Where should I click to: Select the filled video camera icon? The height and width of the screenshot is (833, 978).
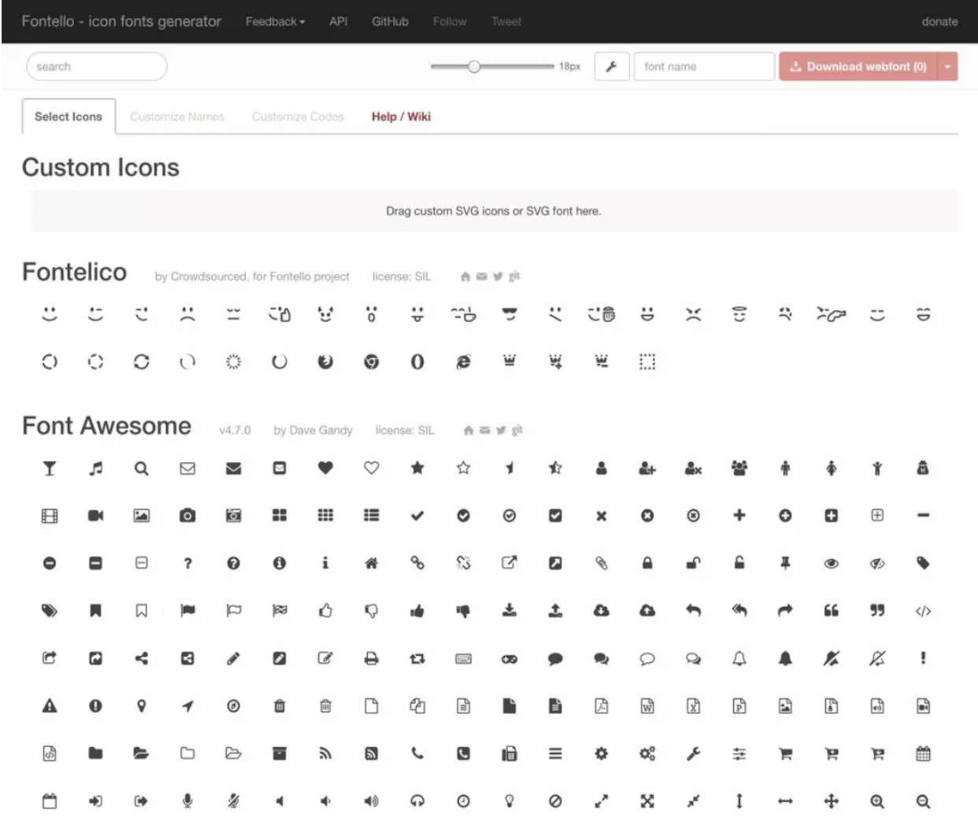pos(95,516)
